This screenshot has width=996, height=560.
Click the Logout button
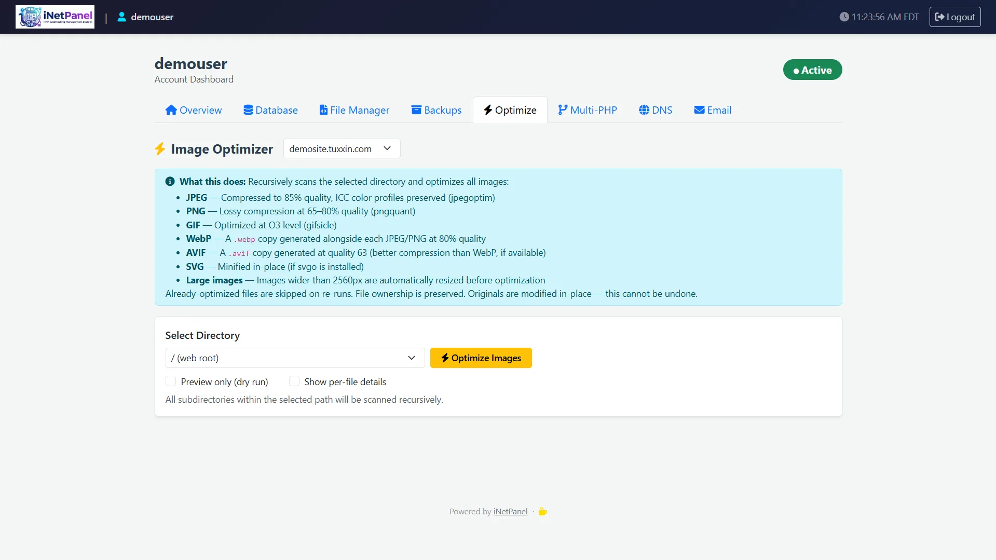point(954,17)
